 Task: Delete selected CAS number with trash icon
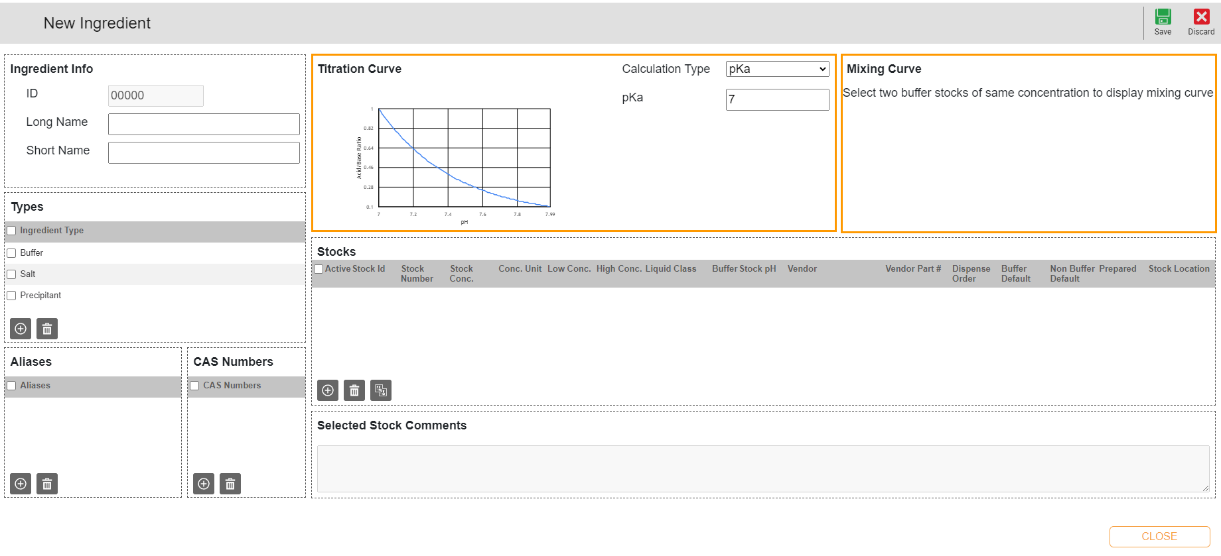coord(230,484)
